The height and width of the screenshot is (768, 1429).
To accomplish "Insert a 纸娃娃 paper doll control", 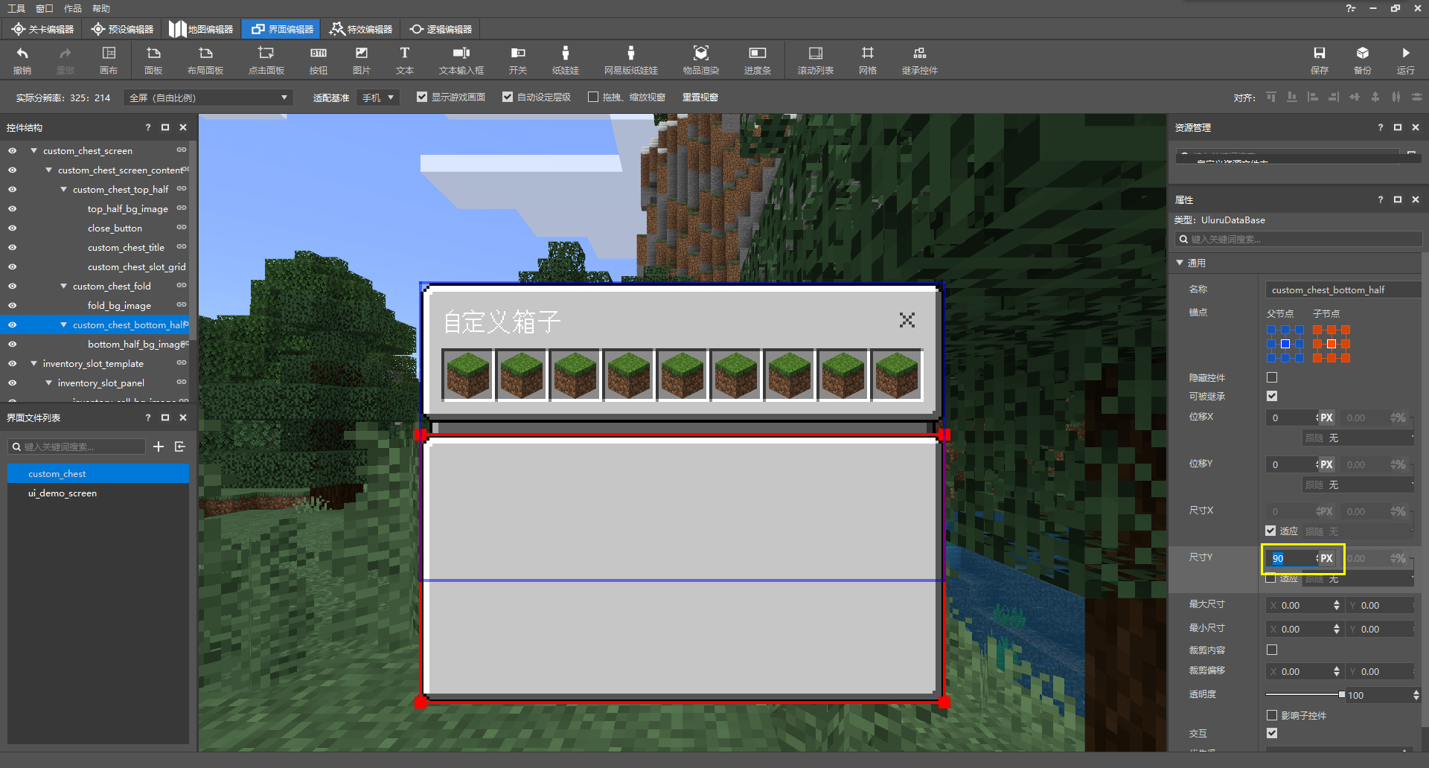I will click(x=566, y=60).
